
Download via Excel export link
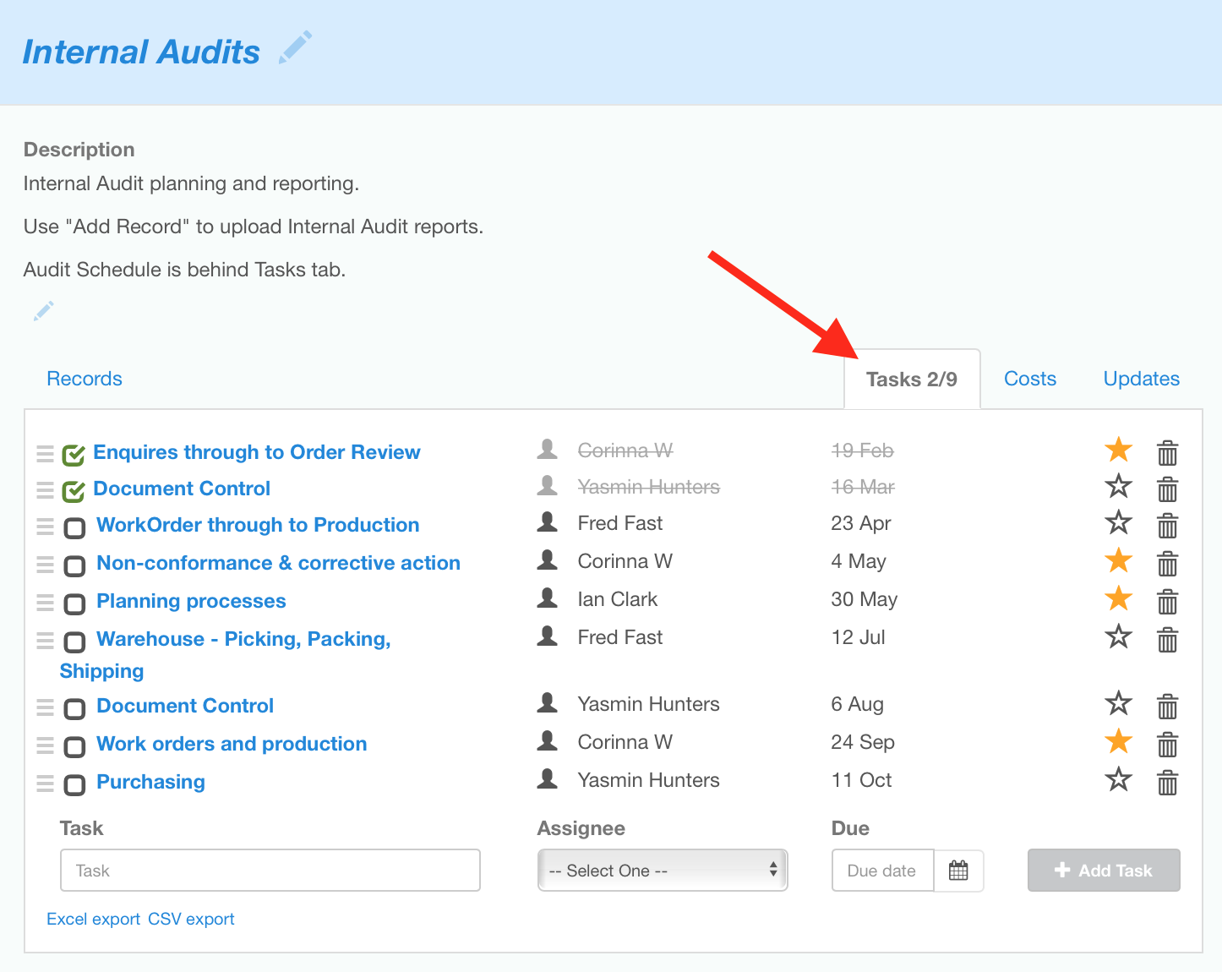[x=93, y=919]
